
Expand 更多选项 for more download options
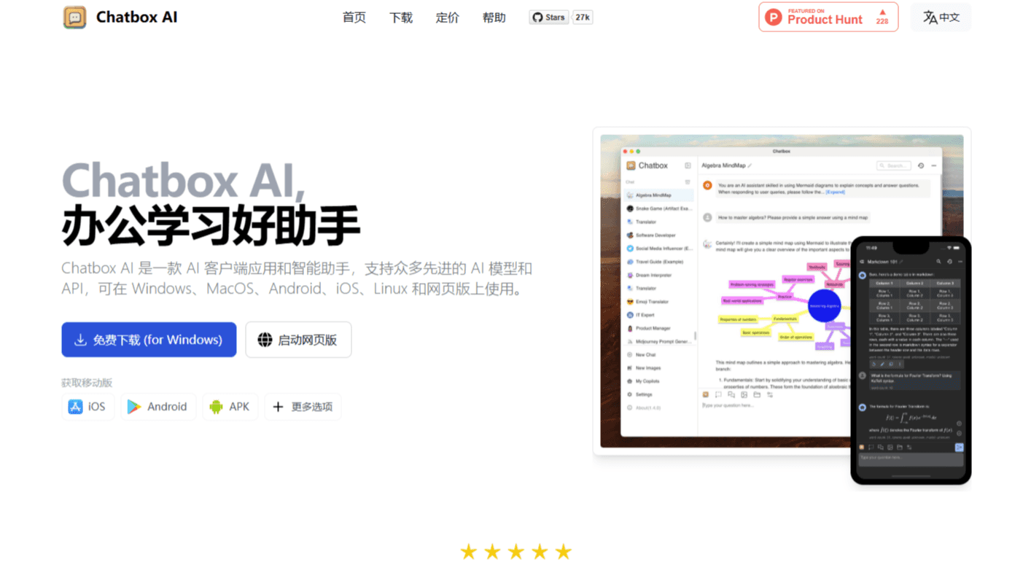(303, 407)
